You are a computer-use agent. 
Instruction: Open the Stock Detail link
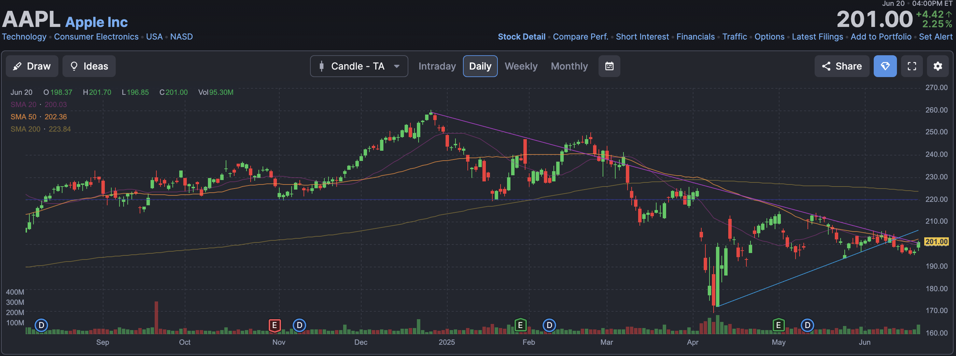[x=521, y=37]
